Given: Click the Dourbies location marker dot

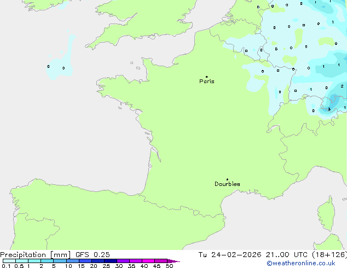Looking at the screenshot, I should click(227, 179).
